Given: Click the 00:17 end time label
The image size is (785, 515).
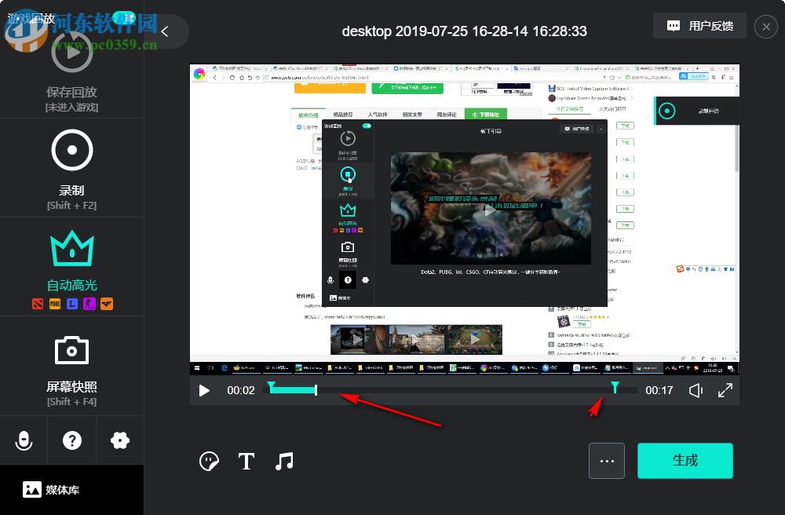Looking at the screenshot, I should coord(659,390).
